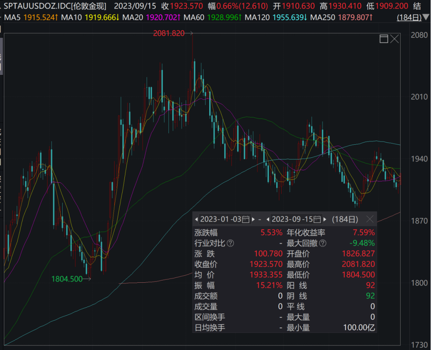This screenshot has height=350, width=431.
Task: Select the MA5 indicator label
Action: (12, 17)
